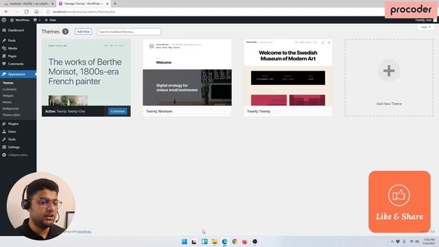Open Dashboard in the sidebar
The width and height of the screenshot is (439, 247).
(16, 30)
